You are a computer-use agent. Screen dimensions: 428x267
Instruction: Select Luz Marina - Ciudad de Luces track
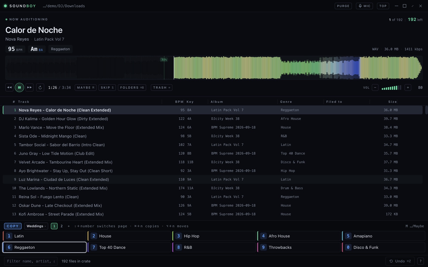pos(213,179)
